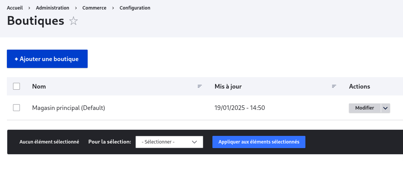This screenshot has width=403, height=171.
Task: Click Modifier for Magasin principal
Action: pyautogui.click(x=364, y=108)
